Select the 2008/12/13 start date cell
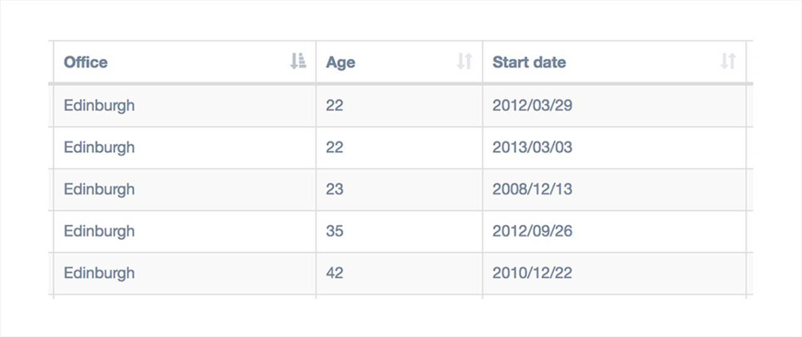 pyautogui.click(x=614, y=189)
